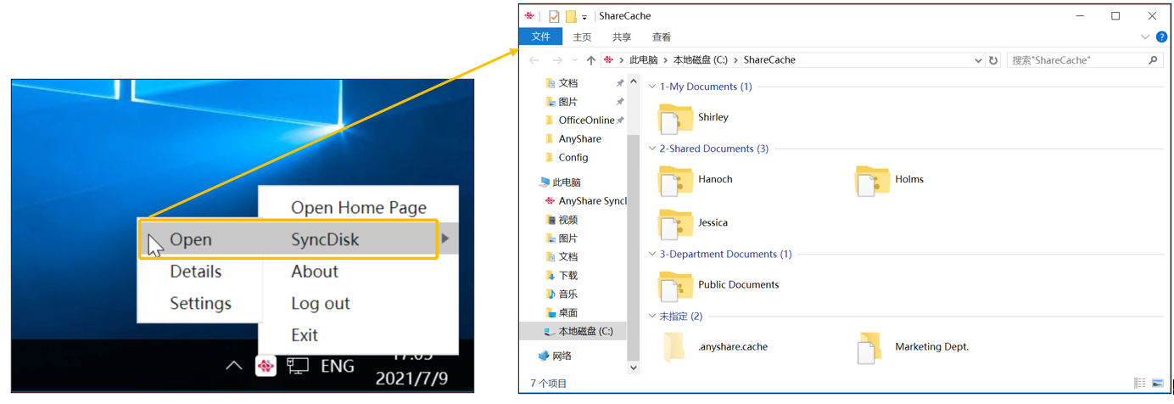Viewport: 1174px width, 404px height.
Task: Click the AnyShare logo in the Explorer title bar
Action: (x=529, y=15)
